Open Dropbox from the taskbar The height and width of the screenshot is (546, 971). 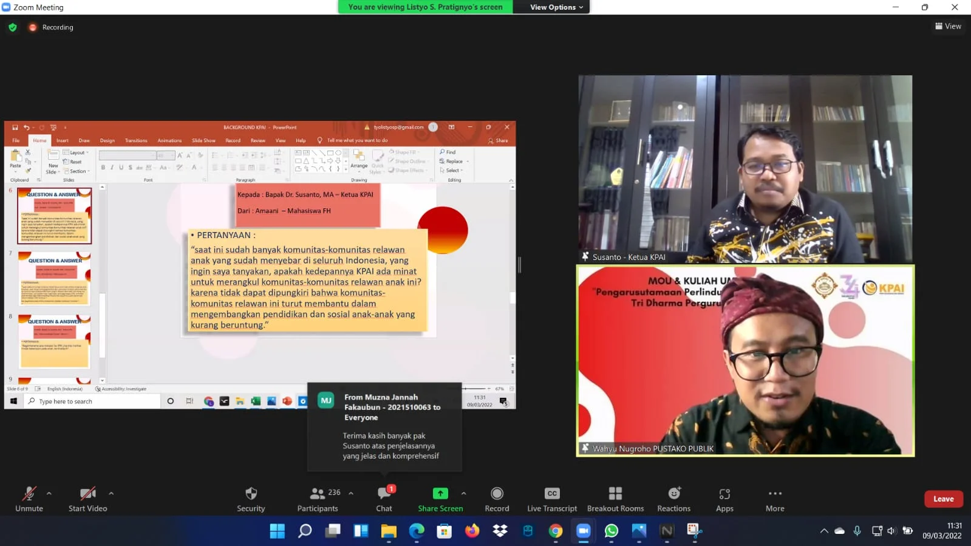pyautogui.click(x=500, y=531)
